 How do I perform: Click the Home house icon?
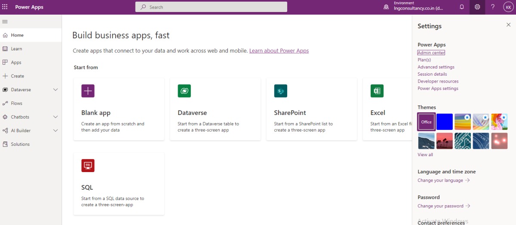click(x=5, y=35)
